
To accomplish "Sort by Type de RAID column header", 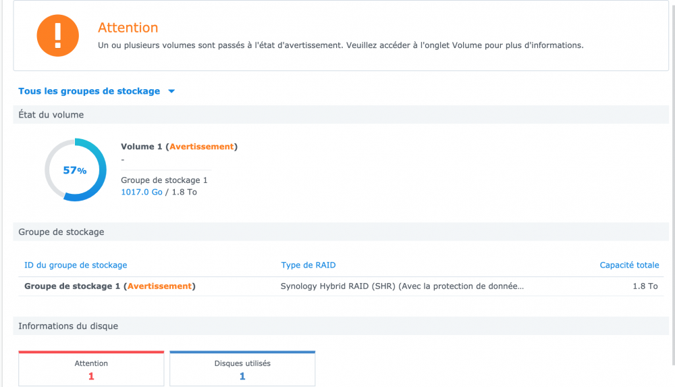I will coord(308,265).
